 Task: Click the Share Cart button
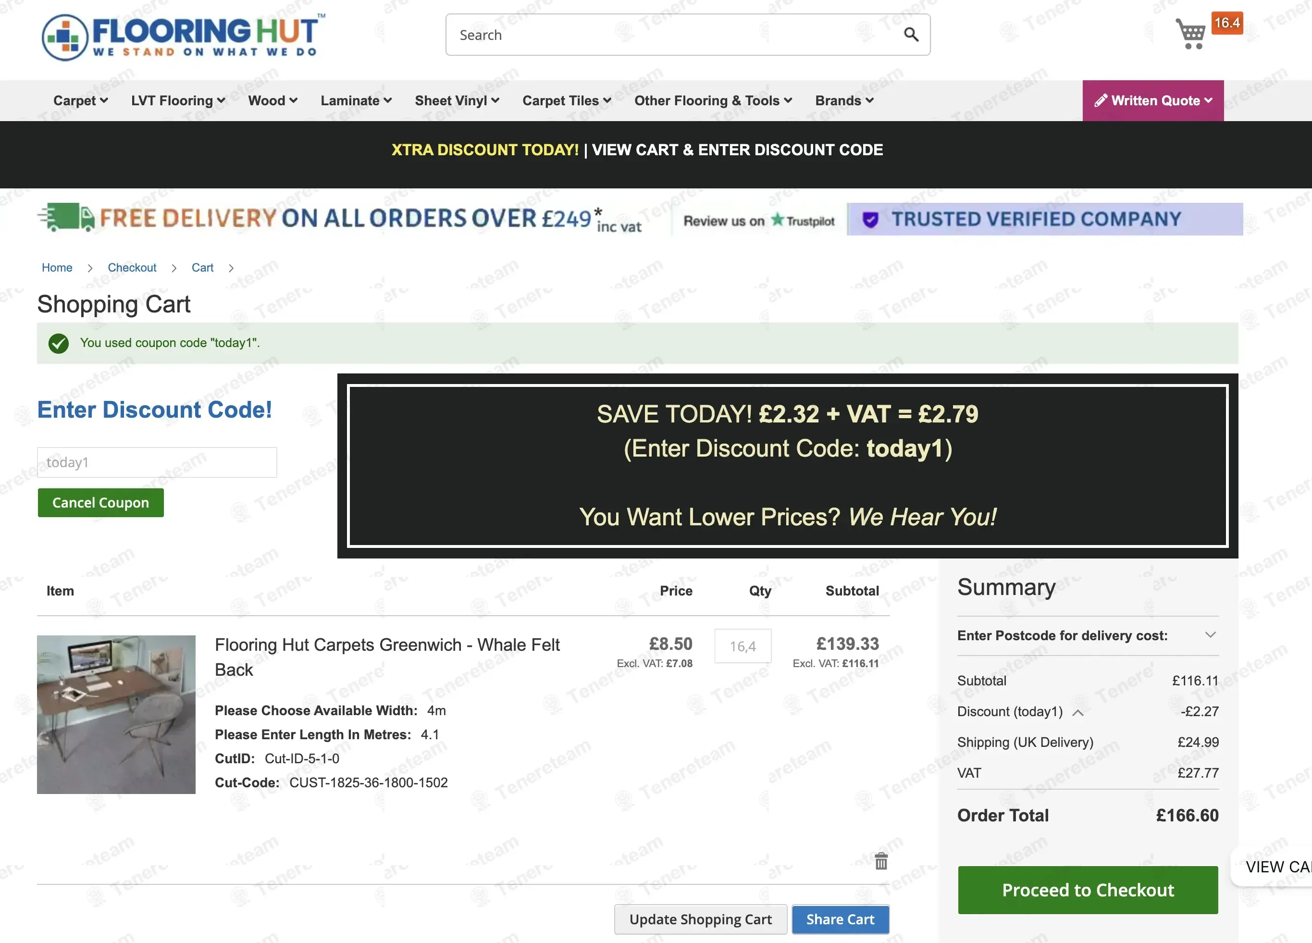(840, 918)
